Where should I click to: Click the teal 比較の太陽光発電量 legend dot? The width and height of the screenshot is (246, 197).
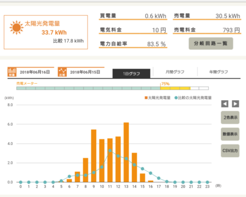click(176, 98)
